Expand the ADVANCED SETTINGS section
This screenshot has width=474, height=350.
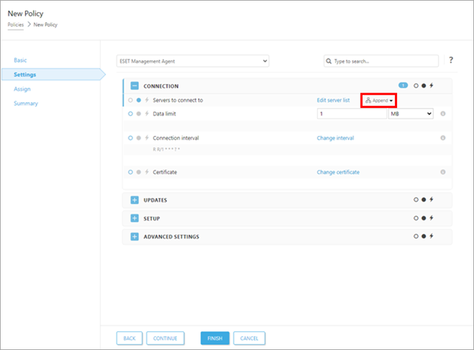pyautogui.click(x=134, y=236)
